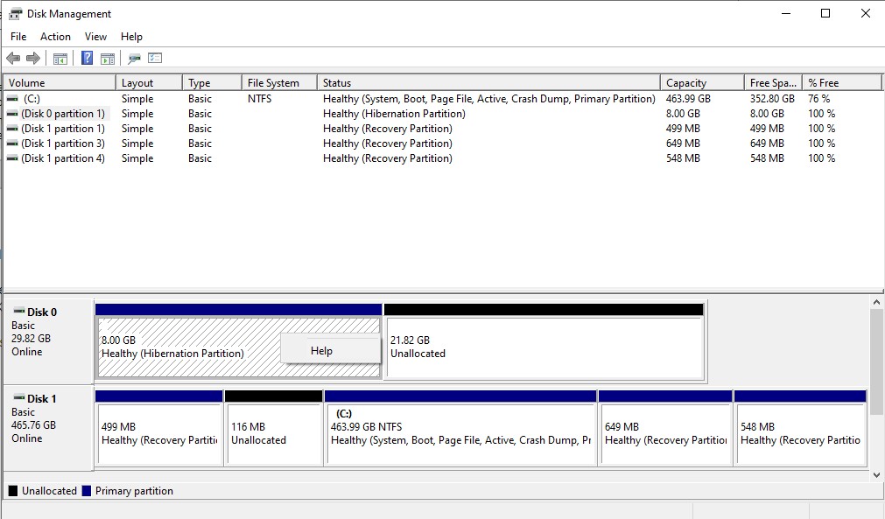Sort by the Volume column header
Screen dimensions: 885x519
(60, 83)
